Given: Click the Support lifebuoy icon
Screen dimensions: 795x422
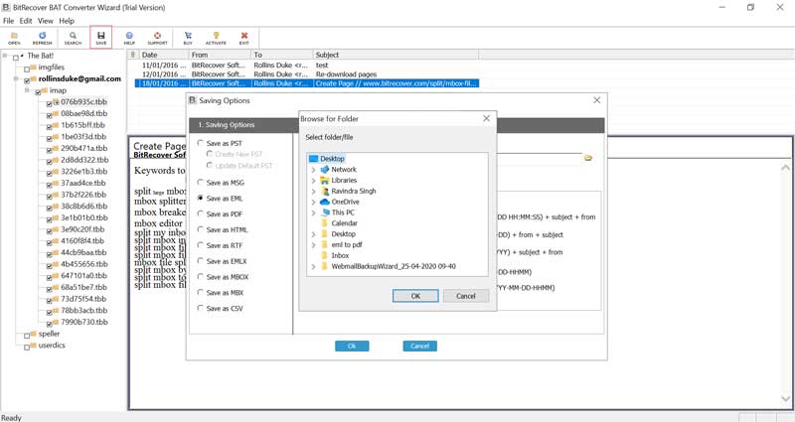Looking at the screenshot, I should [x=157, y=38].
